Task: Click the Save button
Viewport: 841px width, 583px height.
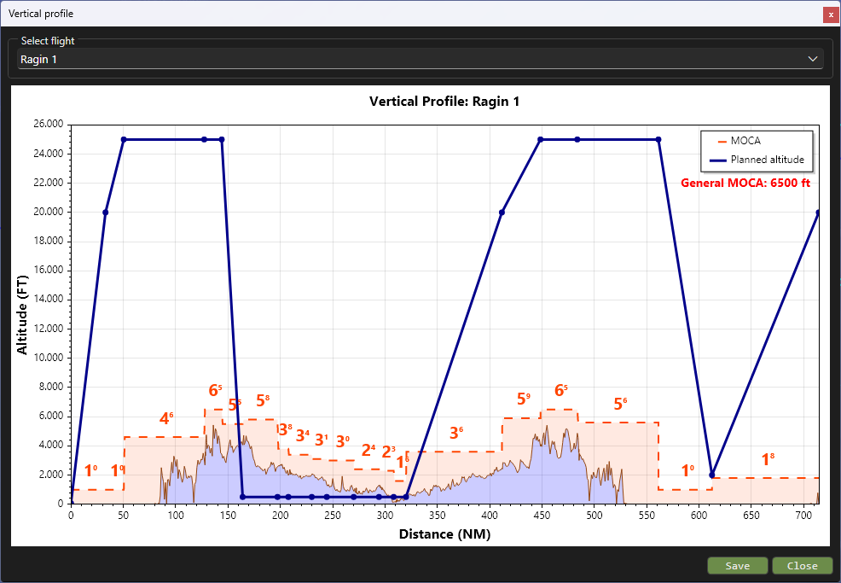Action: click(737, 565)
